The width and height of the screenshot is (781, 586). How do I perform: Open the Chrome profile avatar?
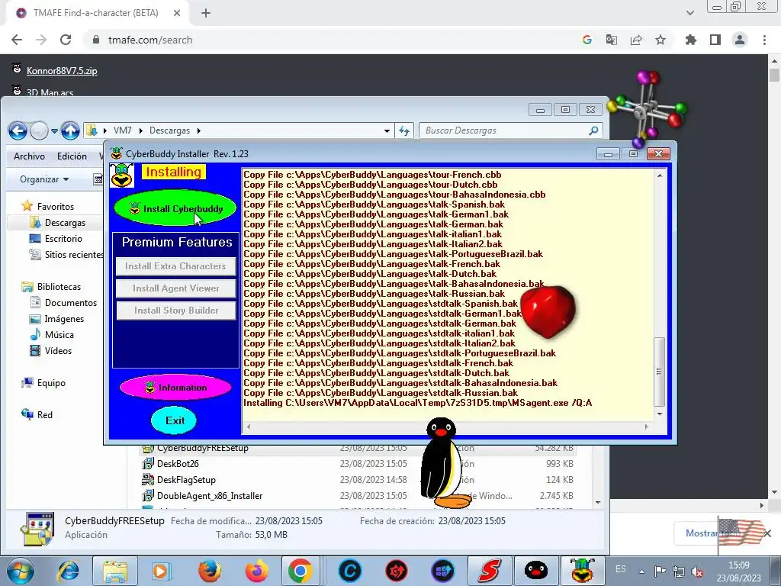click(740, 40)
